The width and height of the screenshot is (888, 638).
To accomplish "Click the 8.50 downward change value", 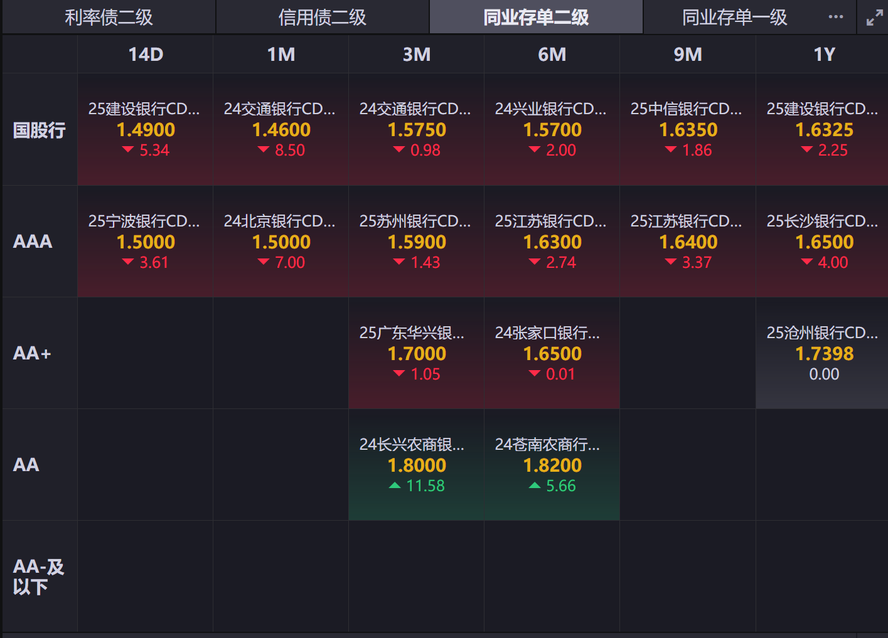I will pos(290,150).
